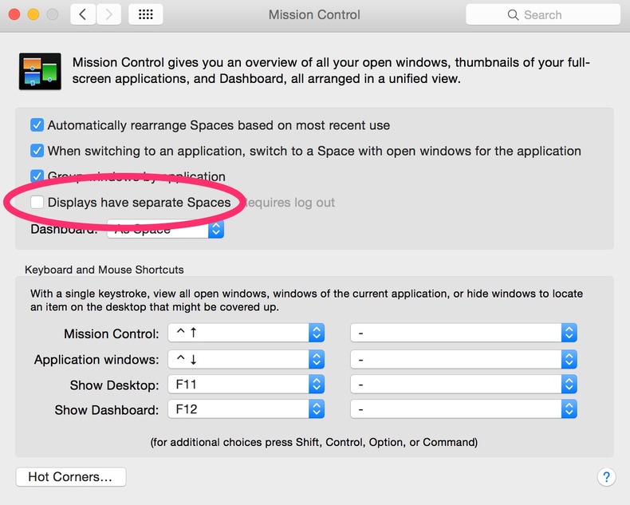This screenshot has height=505, width=630.
Task: Close the window with the red button
Action: tap(14, 15)
